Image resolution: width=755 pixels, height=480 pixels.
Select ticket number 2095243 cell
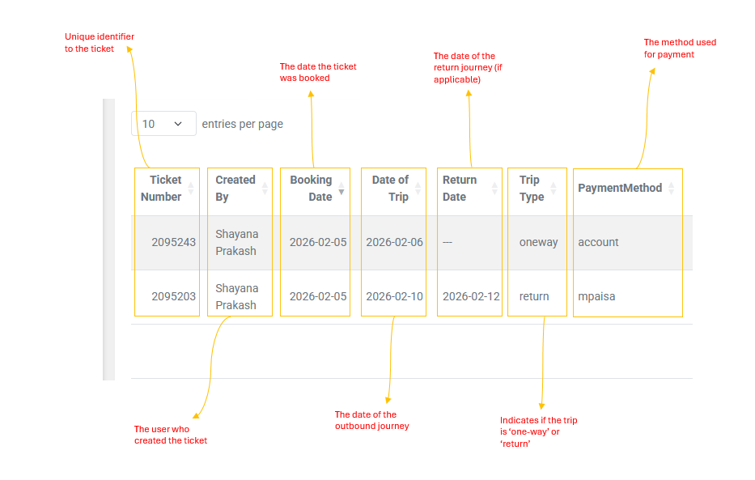(173, 242)
